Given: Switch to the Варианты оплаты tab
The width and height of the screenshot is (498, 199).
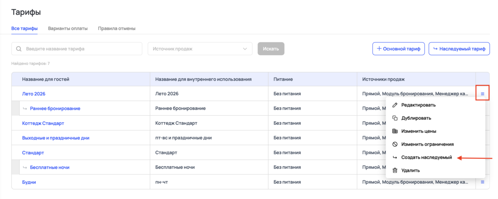Looking at the screenshot, I should point(68,29).
